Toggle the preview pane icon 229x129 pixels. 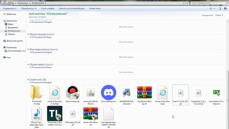click(x=219, y=8)
